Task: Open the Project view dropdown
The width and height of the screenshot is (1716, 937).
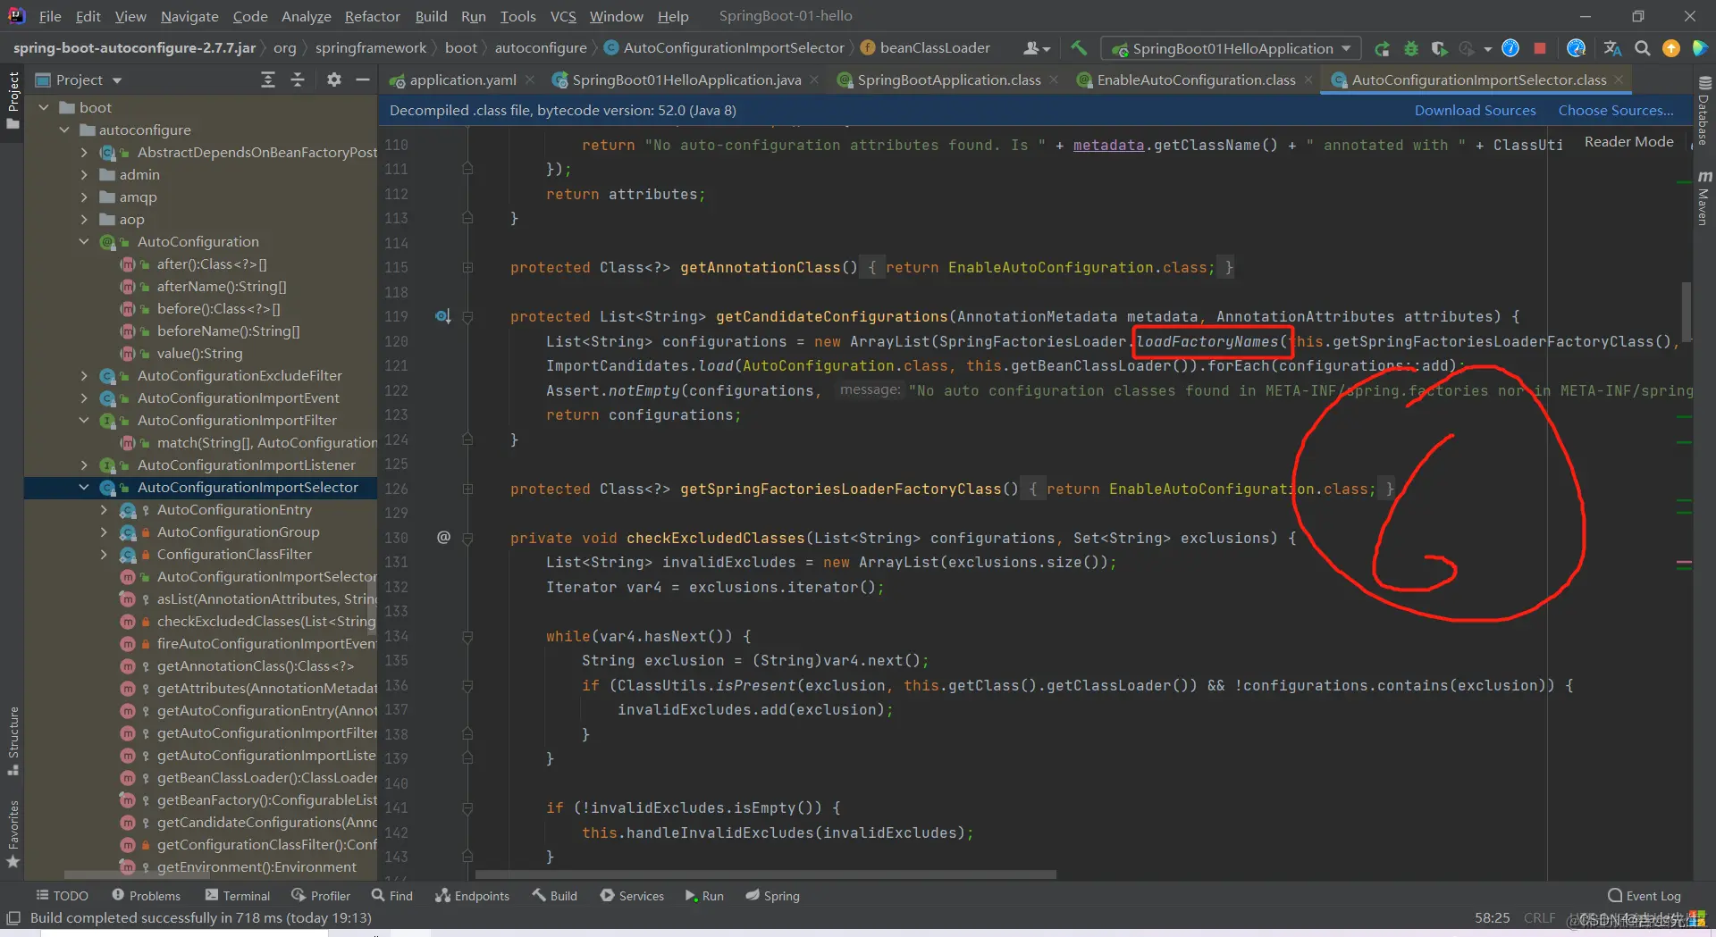Action: click(88, 79)
